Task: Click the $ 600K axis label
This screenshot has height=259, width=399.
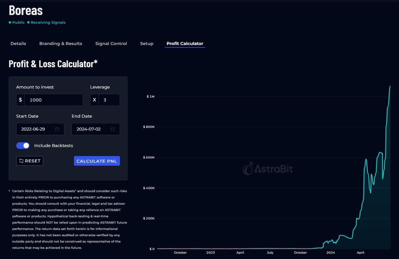Action: tap(149, 157)
